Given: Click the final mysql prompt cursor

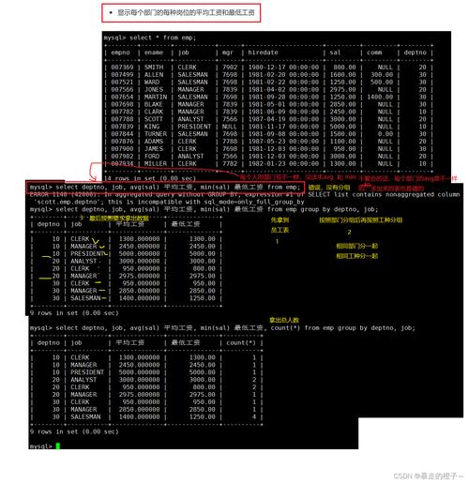Looking at the screenshot, I should [x=58, y=446].
